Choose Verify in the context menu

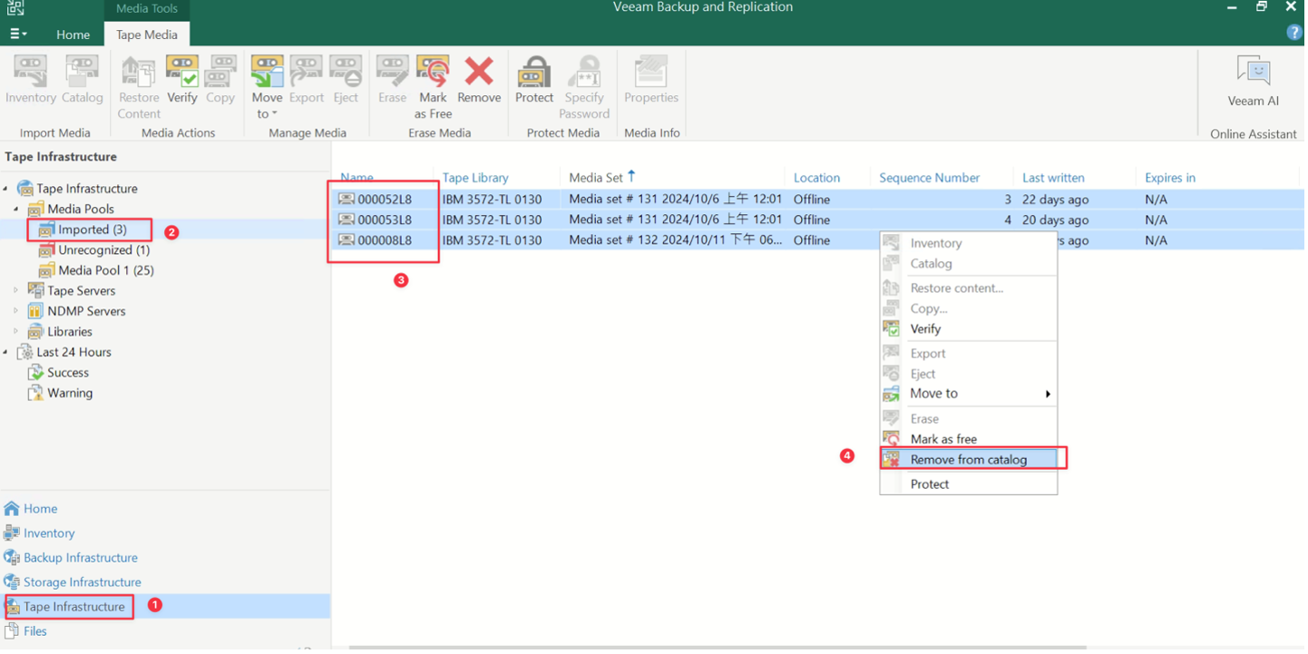pyautogui.click(x=969, y=329)
